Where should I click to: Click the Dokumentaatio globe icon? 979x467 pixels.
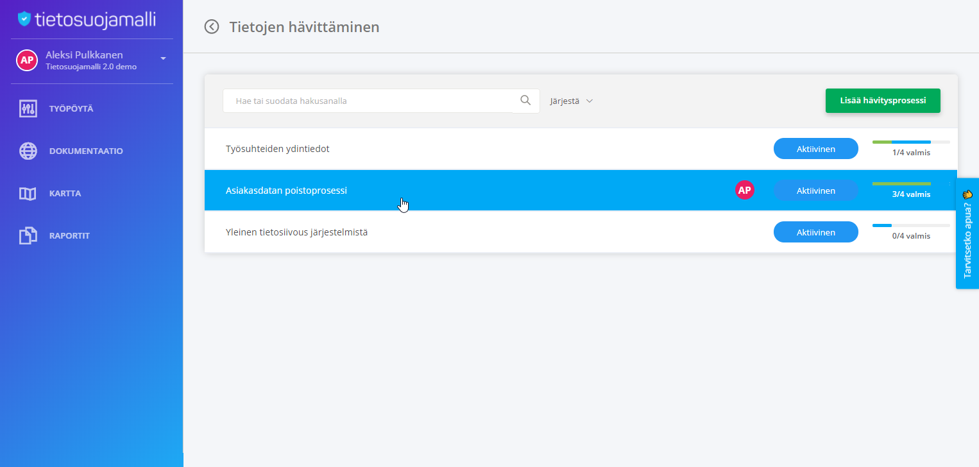click(x=28, y=151)
